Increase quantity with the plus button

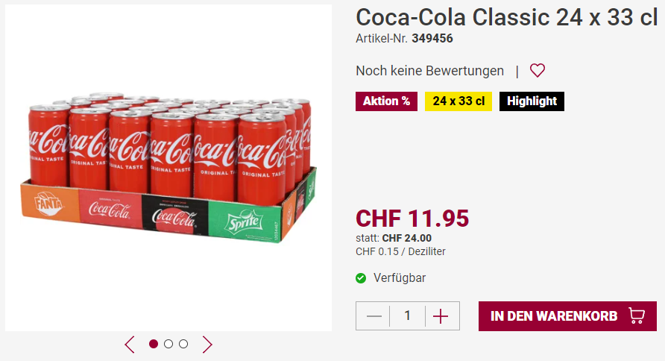coord(441,316)
